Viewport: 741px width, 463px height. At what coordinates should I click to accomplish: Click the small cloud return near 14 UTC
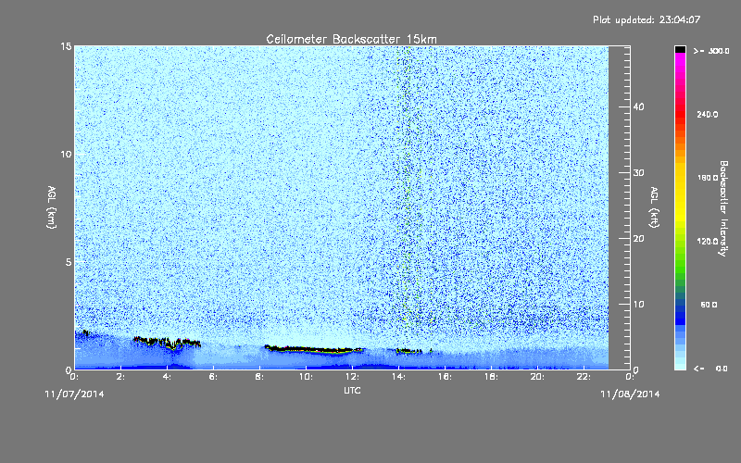(408, 351)
